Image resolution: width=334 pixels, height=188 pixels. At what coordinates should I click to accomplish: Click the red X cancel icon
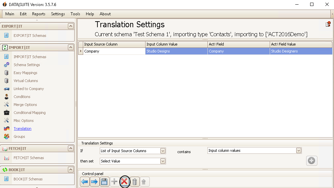pyautogui.click(x=125, y=182)
